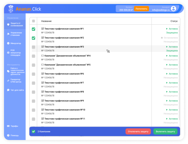
Task: Click 'Текстово-графическая кампания №7' name
Action: click(64, 83)
